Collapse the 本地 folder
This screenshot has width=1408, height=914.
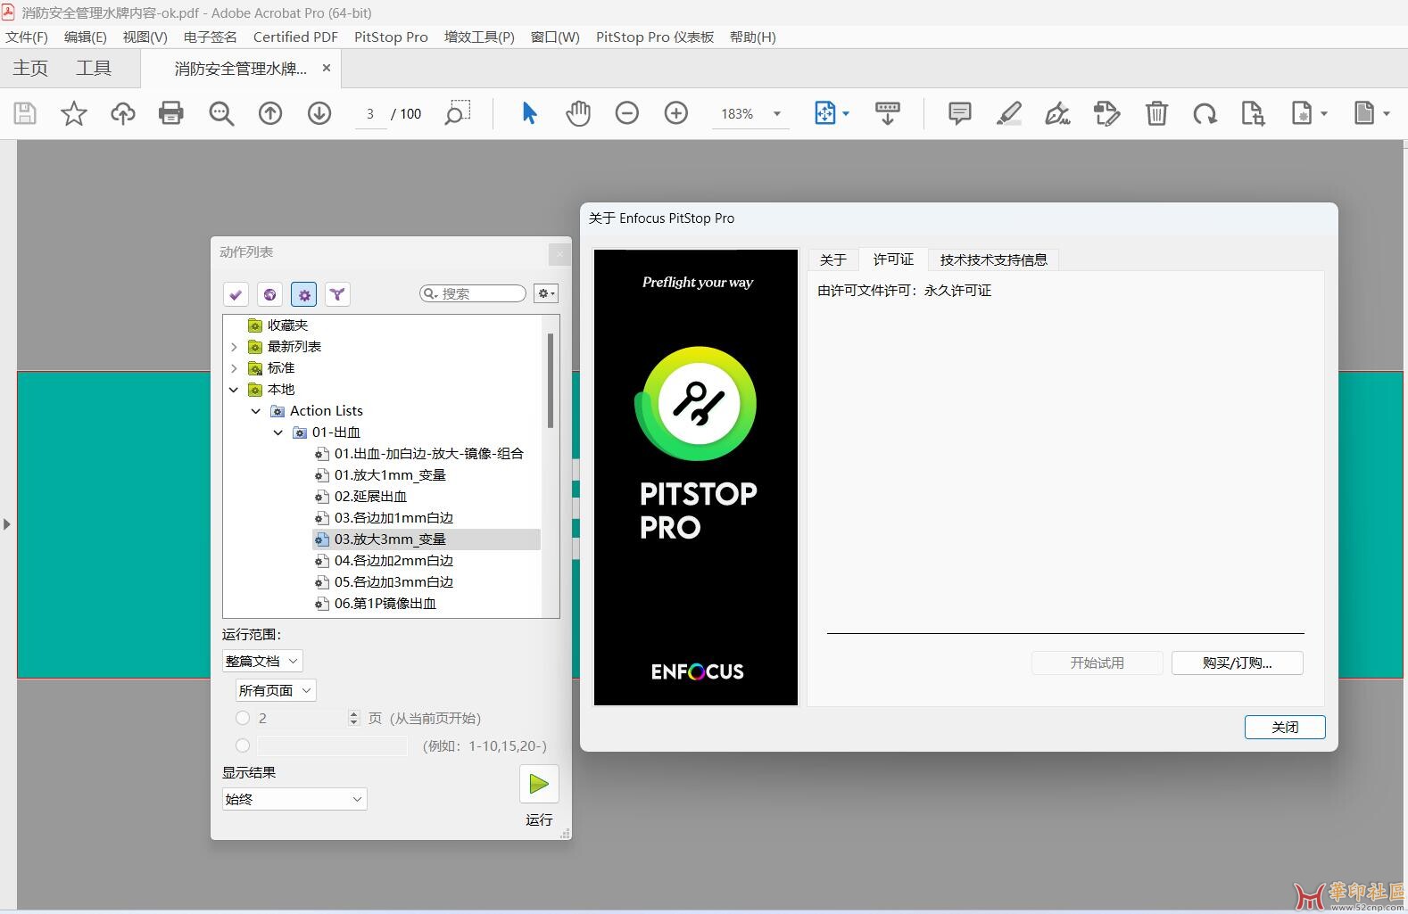234,390
